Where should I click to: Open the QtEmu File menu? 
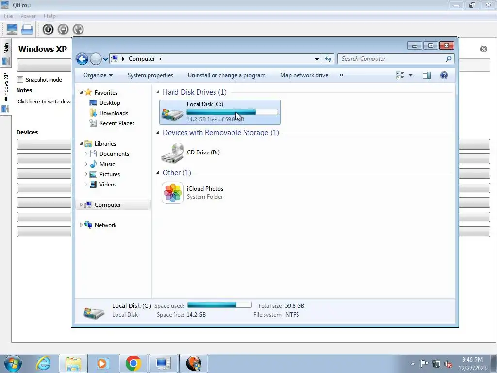[x=8, y=16]
